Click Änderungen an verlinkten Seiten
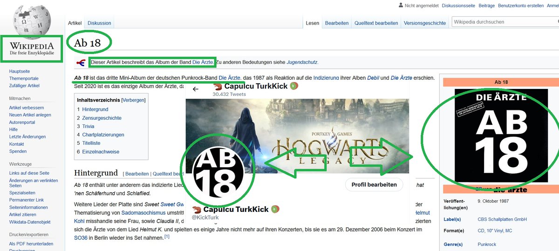Screen dimensions: 559x251 (34, 183)
